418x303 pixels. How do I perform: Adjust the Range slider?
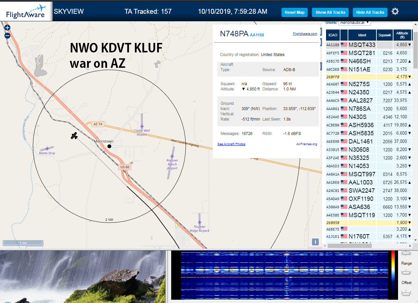click(406, 273)
